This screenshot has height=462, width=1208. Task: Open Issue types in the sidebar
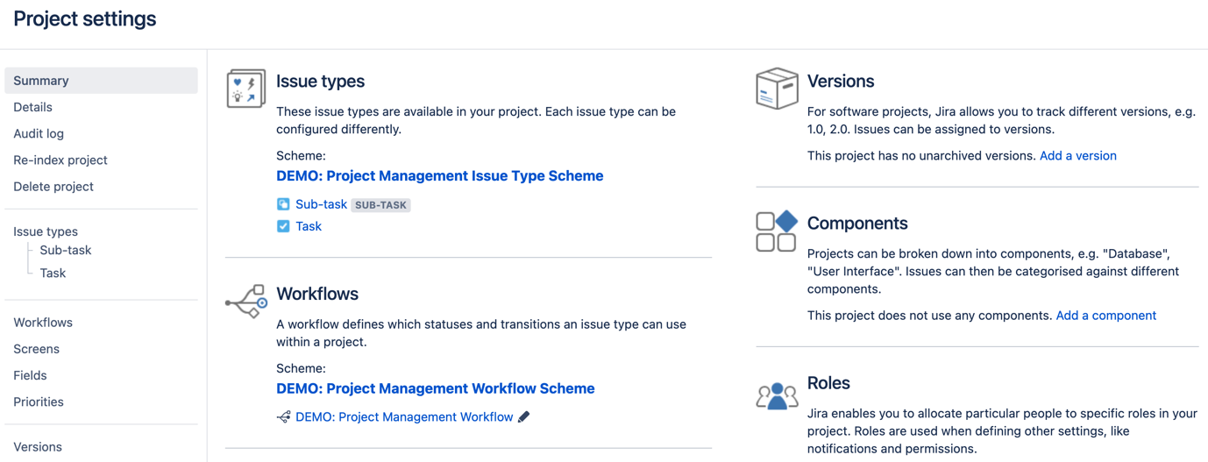click(46, 231)
